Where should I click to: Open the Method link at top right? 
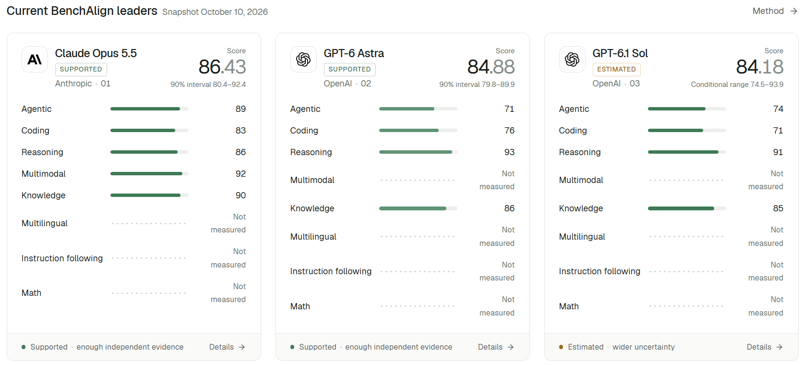(775, 11)
